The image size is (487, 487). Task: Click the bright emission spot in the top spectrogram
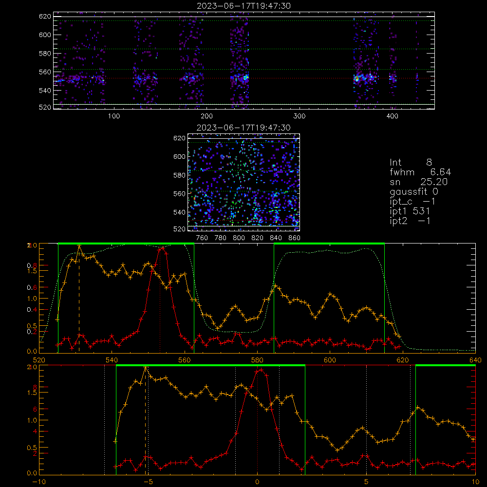[356, 79]
